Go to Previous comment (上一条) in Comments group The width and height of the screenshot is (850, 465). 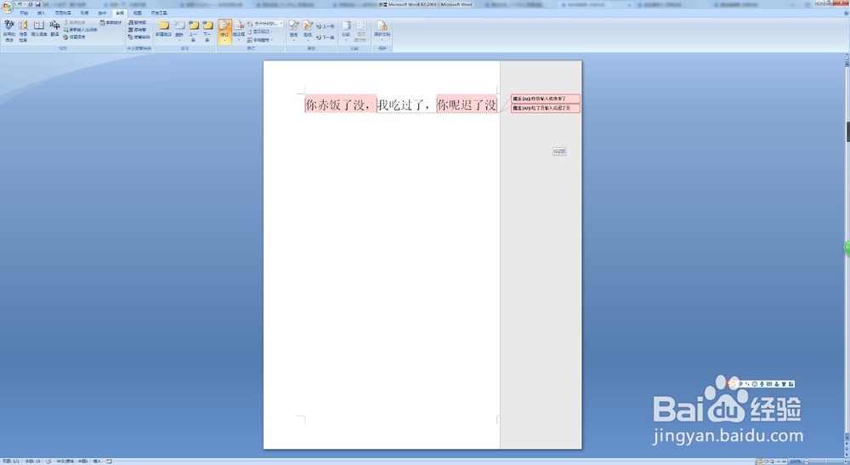point(194,31)
